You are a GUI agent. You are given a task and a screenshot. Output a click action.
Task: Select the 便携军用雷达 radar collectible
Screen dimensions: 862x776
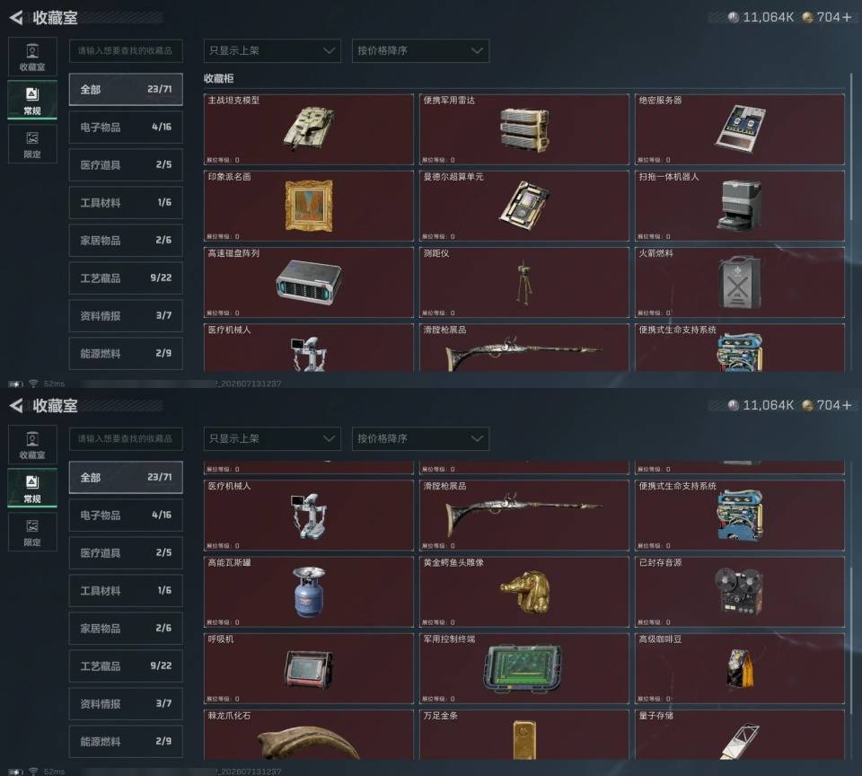pos(523,129)
